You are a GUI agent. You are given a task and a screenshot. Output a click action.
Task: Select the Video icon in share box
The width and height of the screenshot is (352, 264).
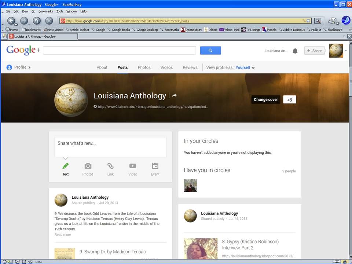tap(133, 166)
